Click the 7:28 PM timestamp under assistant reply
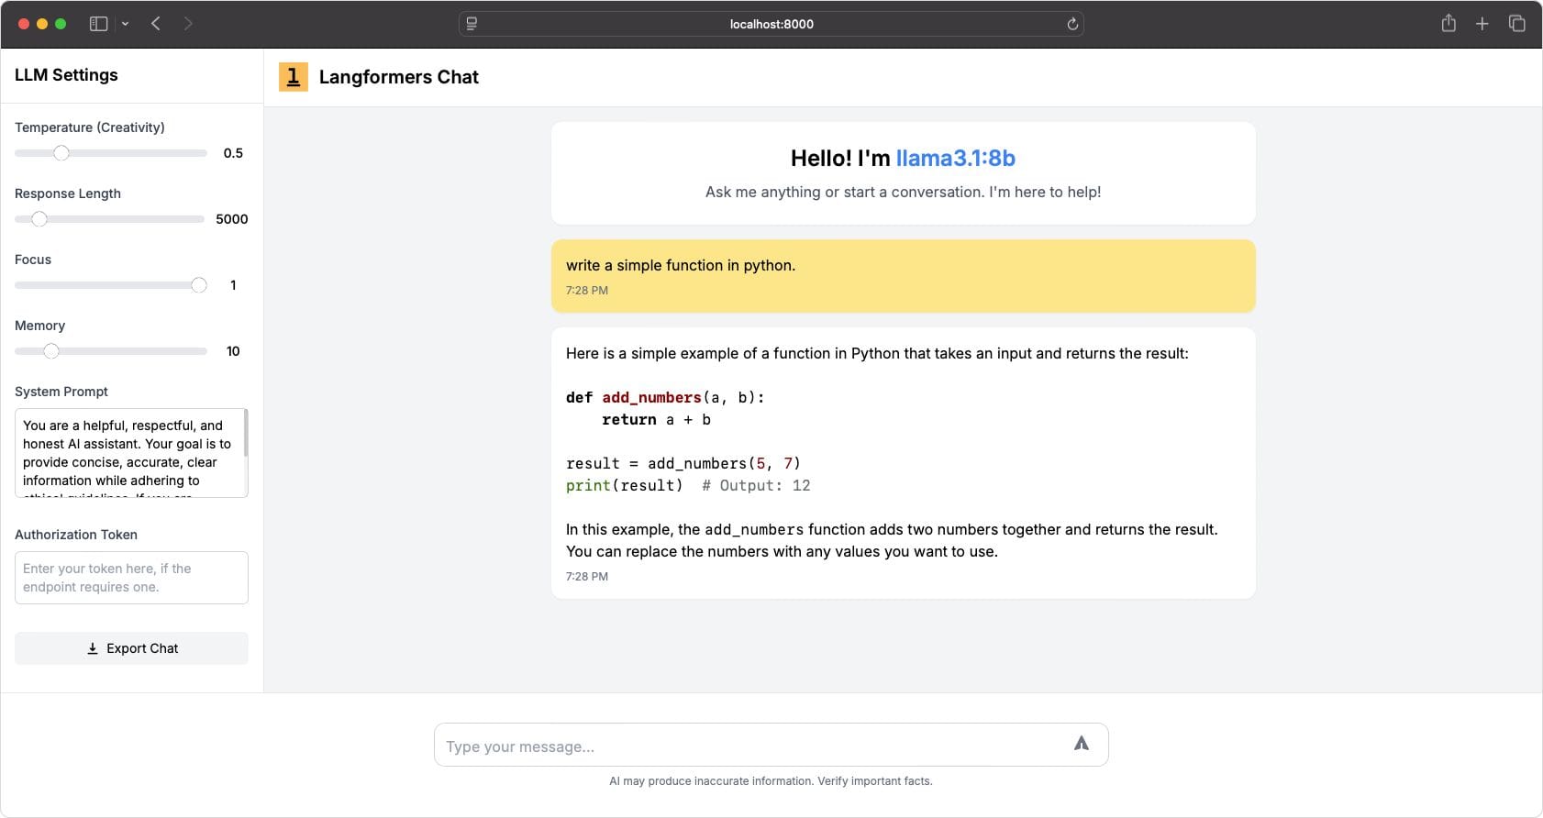This screenshot has width=1543, height=818. point(587,577)
